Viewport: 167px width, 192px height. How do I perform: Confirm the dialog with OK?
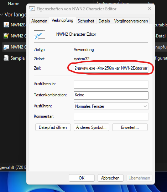(82, 178)
